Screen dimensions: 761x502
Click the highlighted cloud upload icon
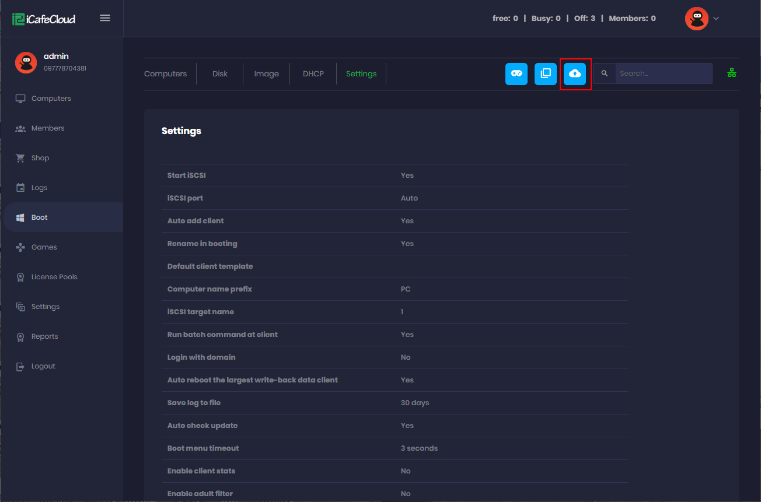[x=575, y=73]
